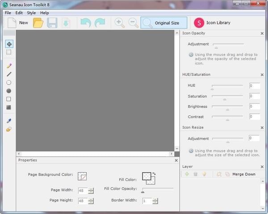Click the canvas horizontal scrollbar right arrow

(172, 154)
